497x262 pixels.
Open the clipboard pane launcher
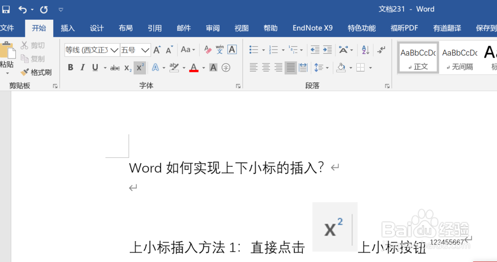click(x=55, y=86)
